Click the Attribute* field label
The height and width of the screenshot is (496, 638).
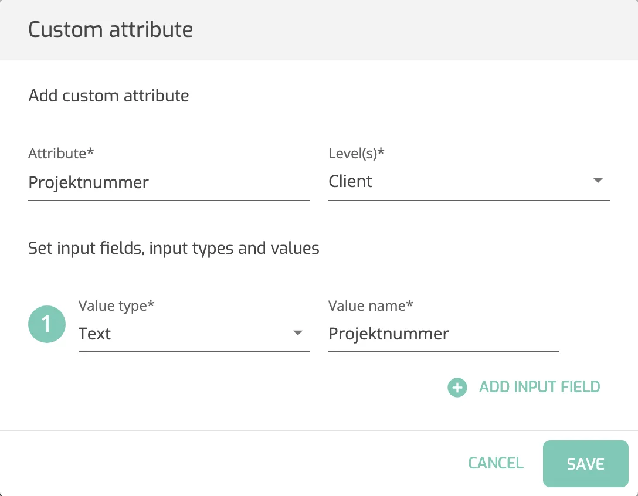click(x=61, y=154)
